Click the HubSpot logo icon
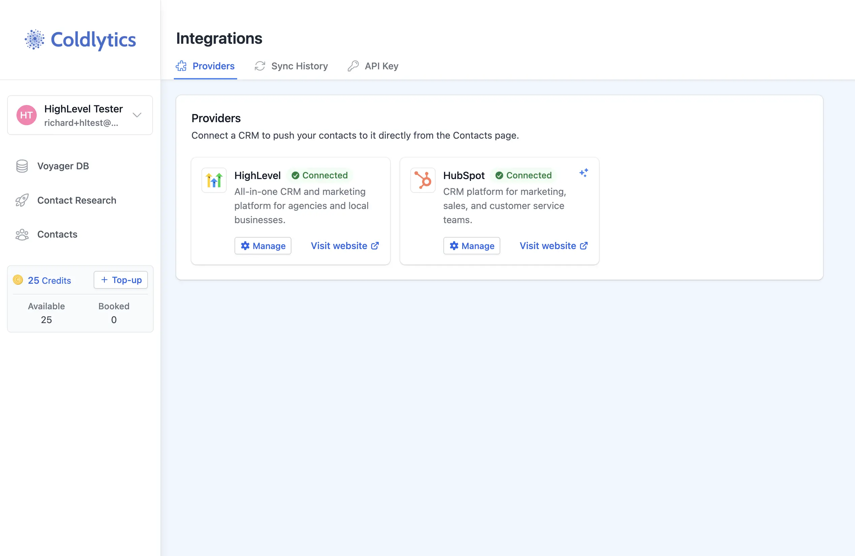Viewport: 855px width, 556px height. point(423,180)
